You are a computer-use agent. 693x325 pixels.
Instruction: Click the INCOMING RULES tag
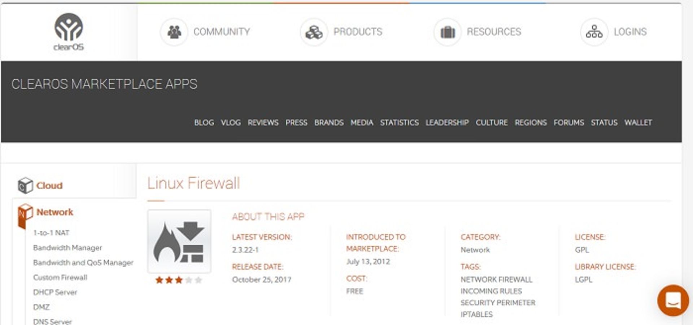click(x=491, y=291)
